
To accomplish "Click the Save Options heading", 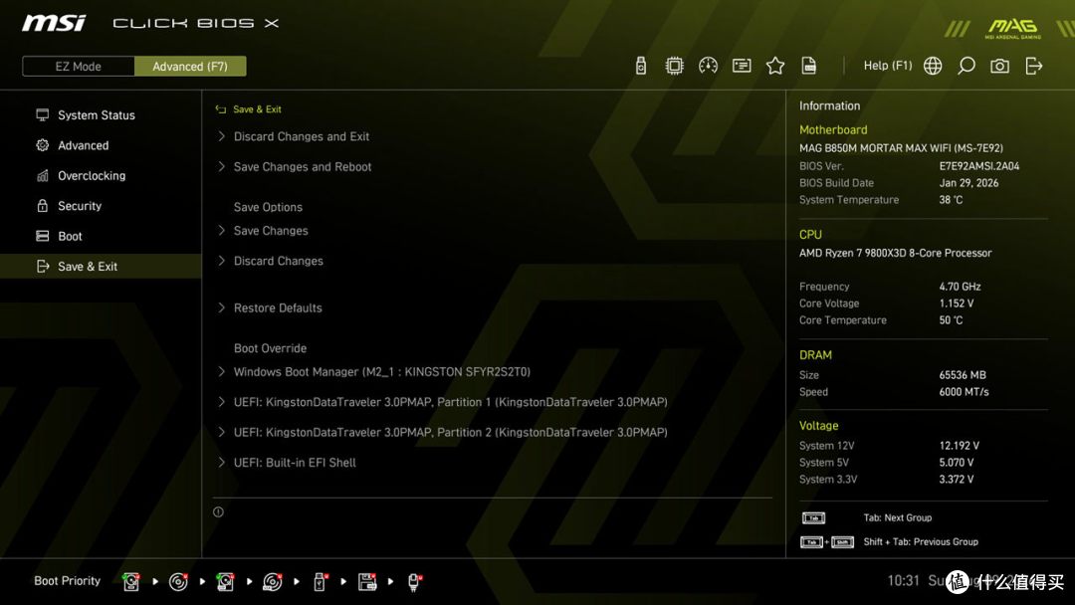I will pyautogui.click(x=268, y=207).
